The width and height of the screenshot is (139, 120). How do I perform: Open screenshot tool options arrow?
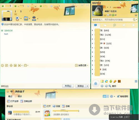coord(22,66)
